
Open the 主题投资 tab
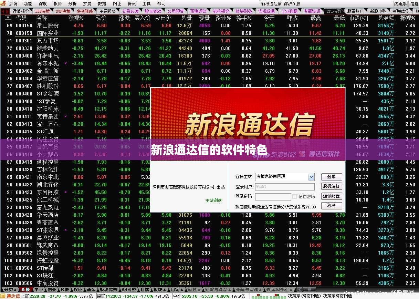coord(107,11)
